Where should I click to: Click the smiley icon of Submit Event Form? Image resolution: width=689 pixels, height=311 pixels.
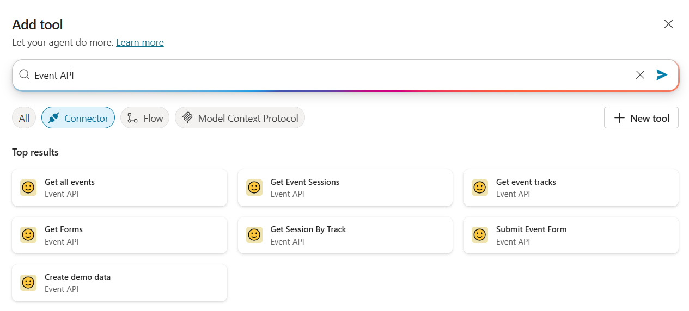(479, 235)
